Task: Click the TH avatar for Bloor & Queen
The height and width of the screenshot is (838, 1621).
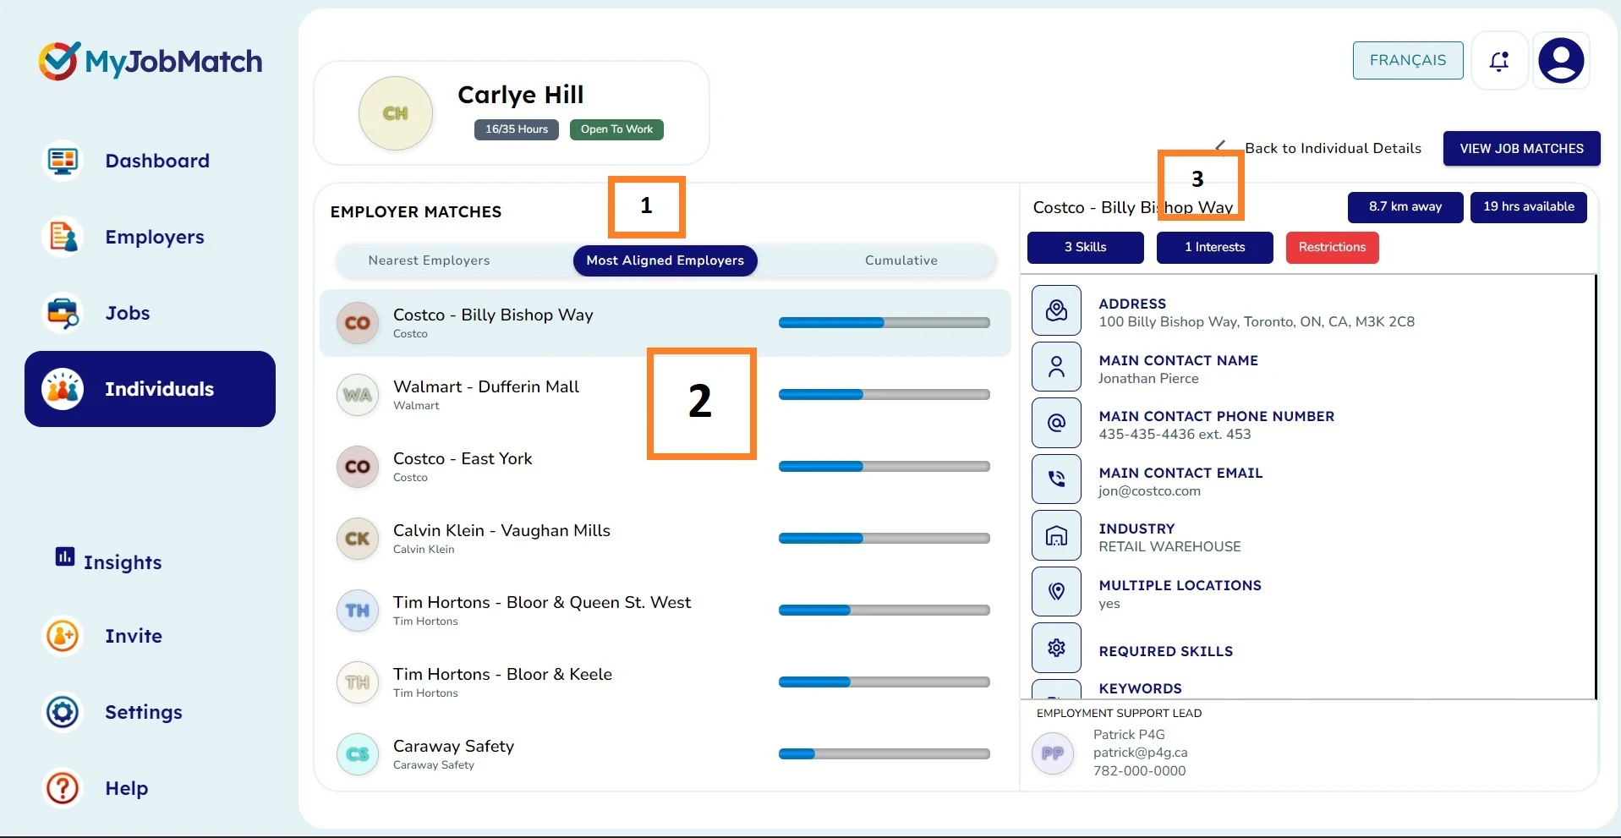Action: [x=358, y=611]
